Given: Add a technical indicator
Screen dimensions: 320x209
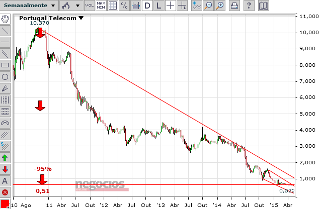Looking at the screenshot, I should pos(197,6).
